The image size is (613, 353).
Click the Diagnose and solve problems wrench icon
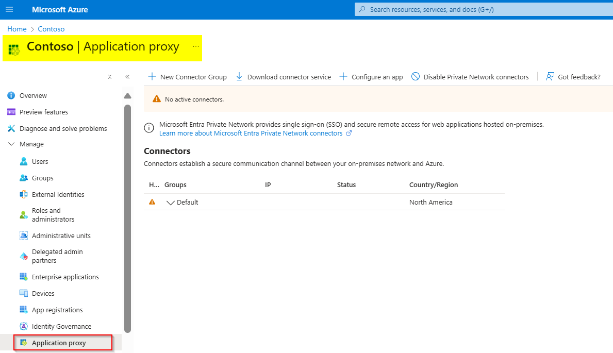11,128
